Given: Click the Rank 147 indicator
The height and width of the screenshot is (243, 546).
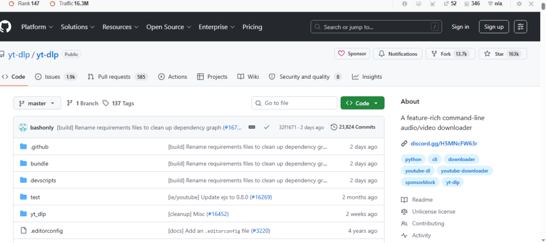Looking at the screenshot, I should click(x=25, y=4).
